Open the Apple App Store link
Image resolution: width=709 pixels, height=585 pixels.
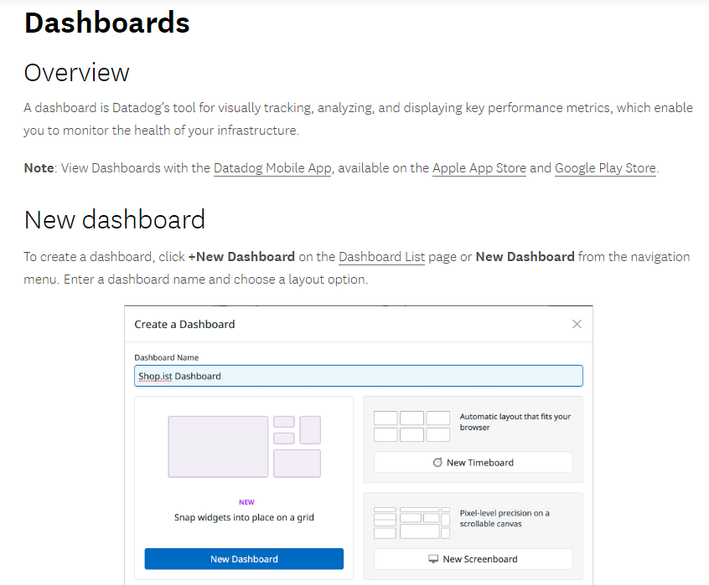tap(479, 168)
